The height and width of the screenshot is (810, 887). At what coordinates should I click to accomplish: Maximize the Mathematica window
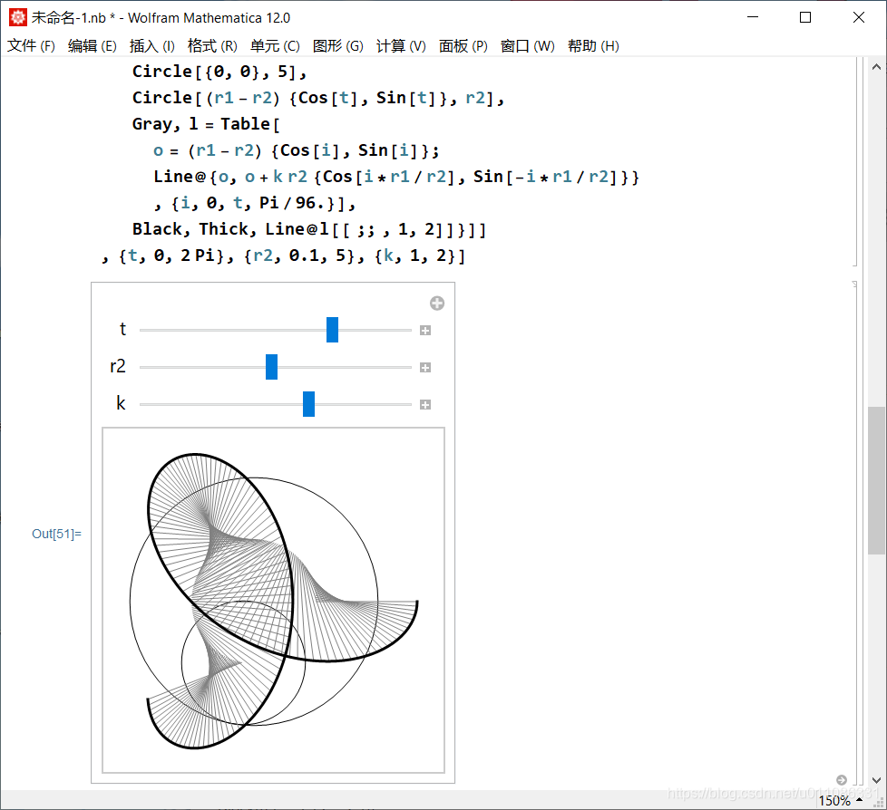(805, 17)
